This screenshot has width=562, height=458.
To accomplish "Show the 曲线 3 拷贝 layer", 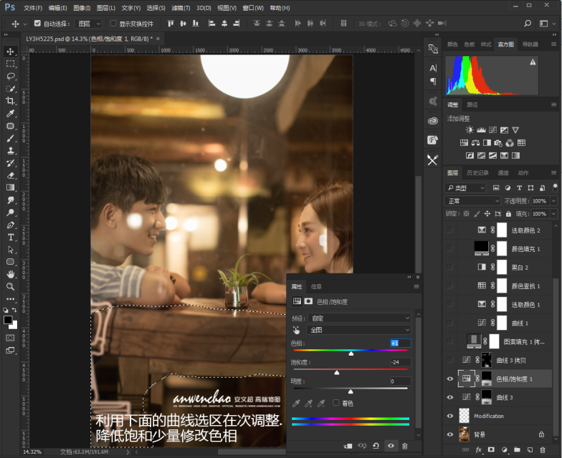I will pos(450,361).
